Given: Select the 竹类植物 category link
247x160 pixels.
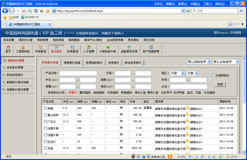Looking at the screenshot, I should point(113,93).
